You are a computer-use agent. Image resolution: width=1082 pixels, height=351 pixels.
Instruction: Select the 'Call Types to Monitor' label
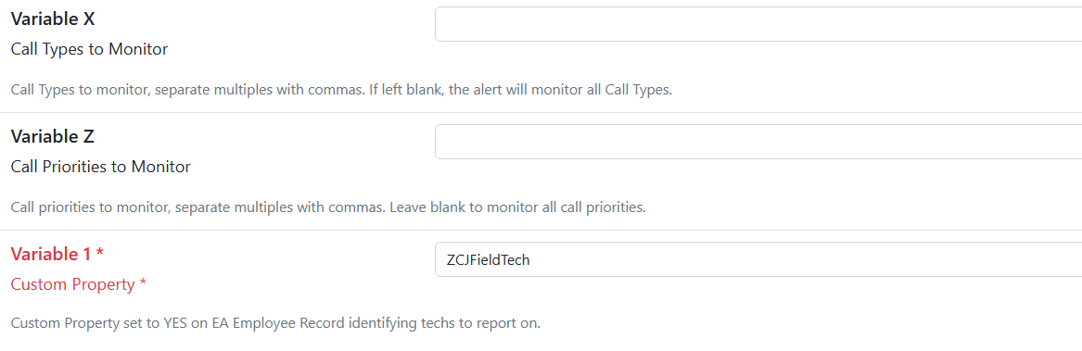point(90,50)
